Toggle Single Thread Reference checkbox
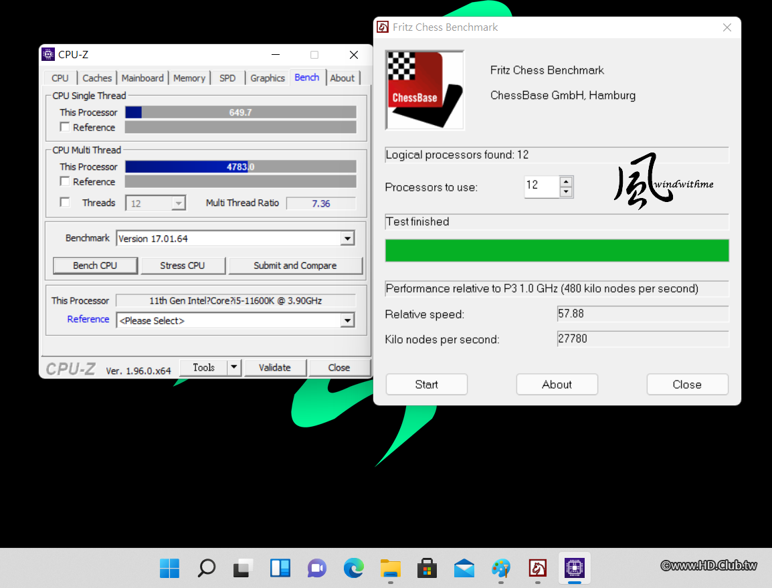 pyautogui.click(x=64, y=127)
